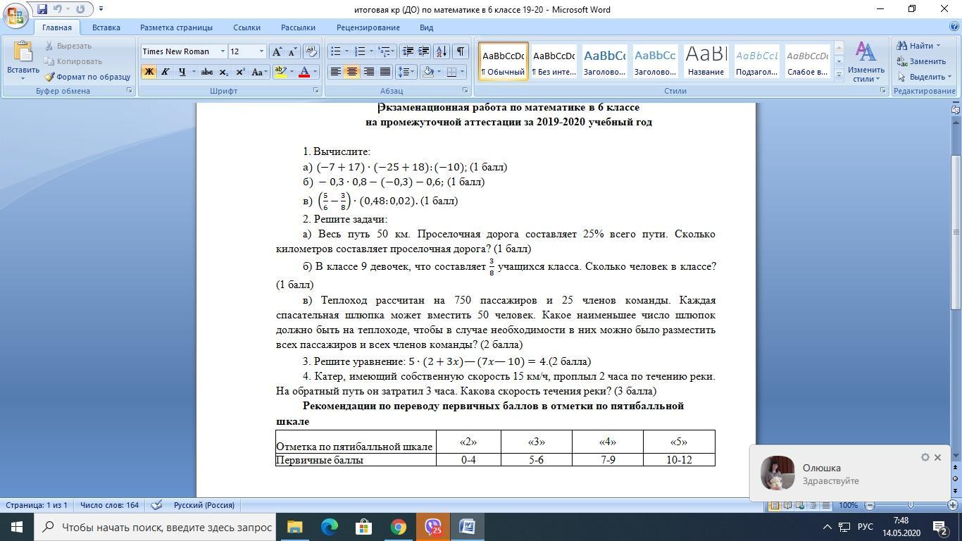
Task: Open Microsoft Edge from the taskbar
Action: [329, 527]
